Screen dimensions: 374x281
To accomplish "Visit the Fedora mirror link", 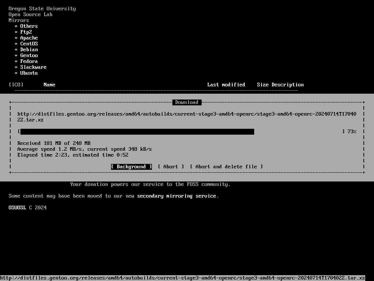I will tap(29, 61).
